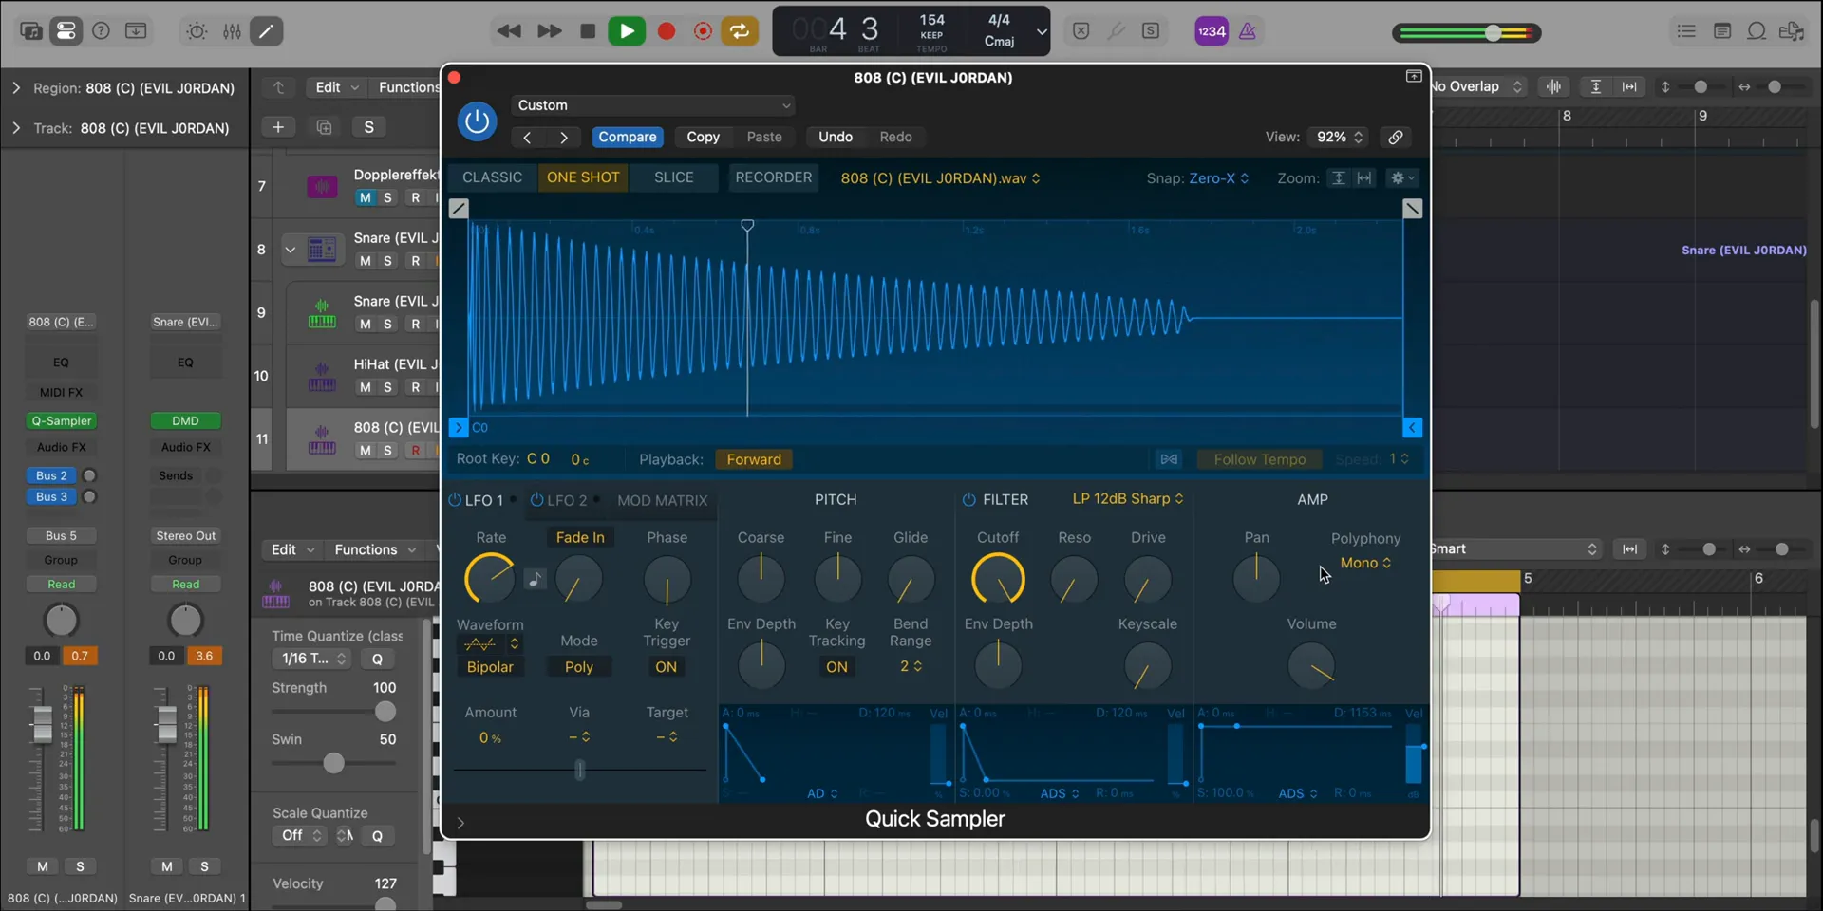
Task: Open the Loop Browser icon
Action: click(x=1757, y=31)
